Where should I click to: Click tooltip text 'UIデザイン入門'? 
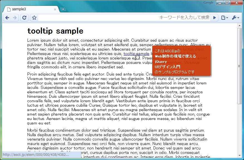pos(167,67)
